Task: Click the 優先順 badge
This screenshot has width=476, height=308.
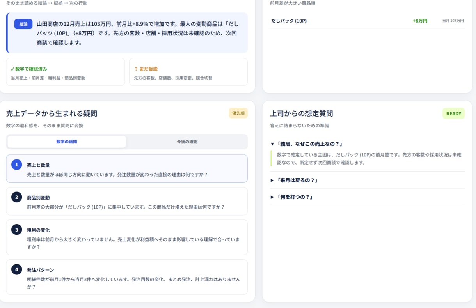Action: pos(238,113)
